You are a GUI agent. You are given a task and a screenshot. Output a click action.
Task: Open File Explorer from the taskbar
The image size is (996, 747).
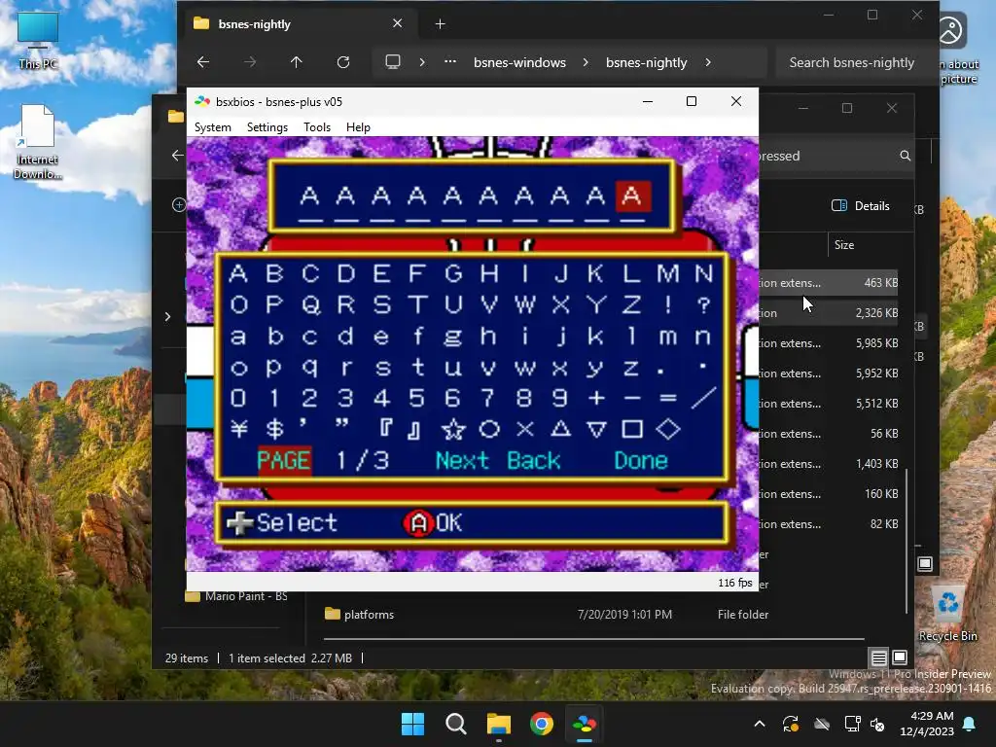pos(499,724)
